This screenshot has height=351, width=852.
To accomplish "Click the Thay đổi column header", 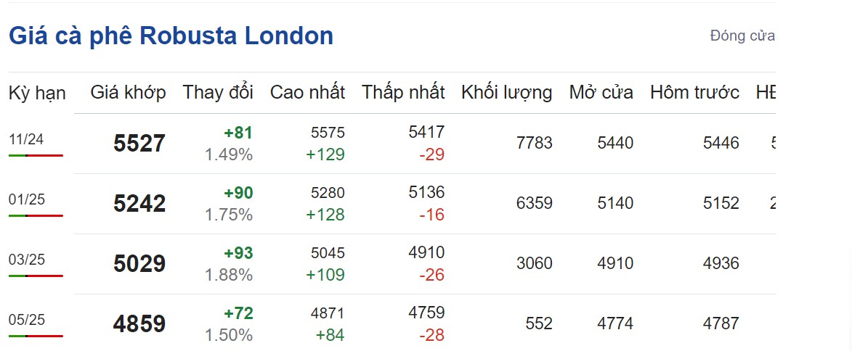I will [x=218, y=92].
